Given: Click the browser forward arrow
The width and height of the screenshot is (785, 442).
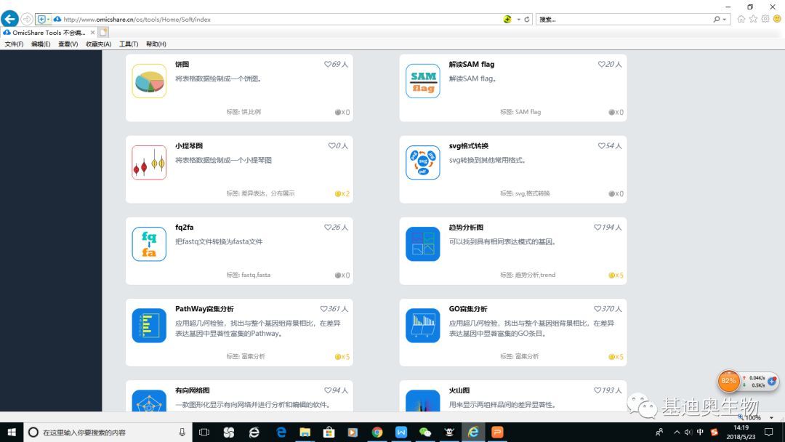Looking at the screenshot, I should click(27, 19).
